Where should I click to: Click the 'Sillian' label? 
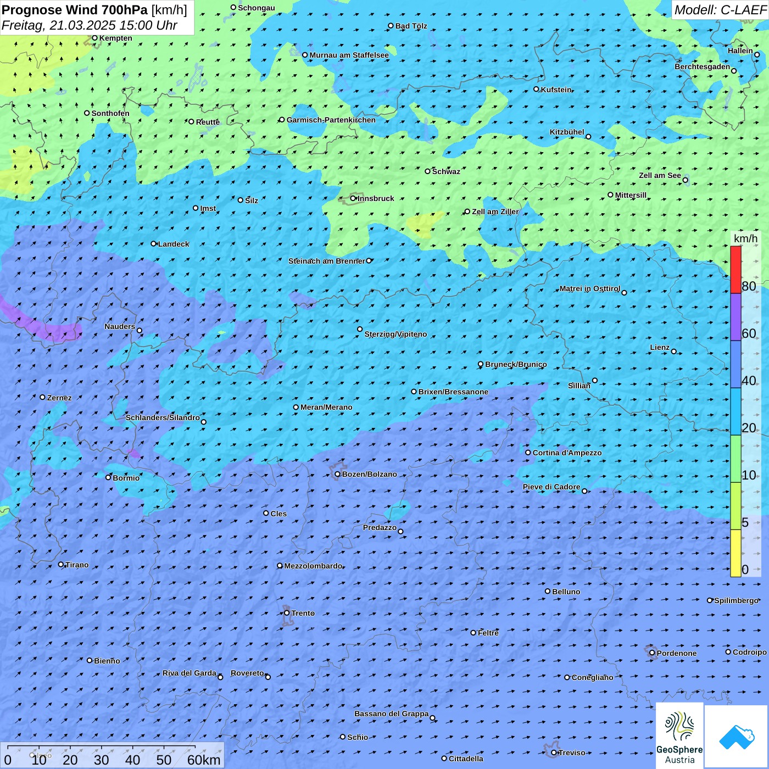[x=579, y=386]
